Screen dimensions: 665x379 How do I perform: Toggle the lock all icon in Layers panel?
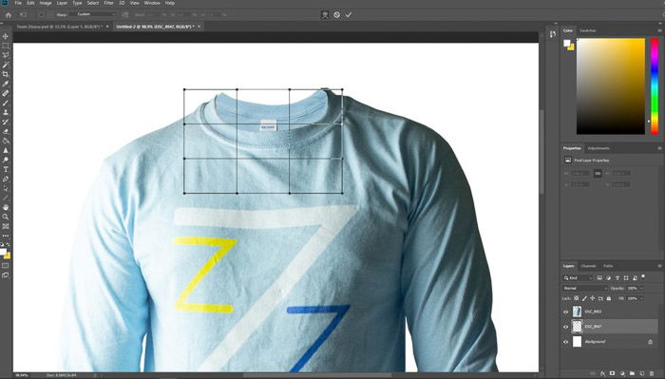(x=609, y=298)
